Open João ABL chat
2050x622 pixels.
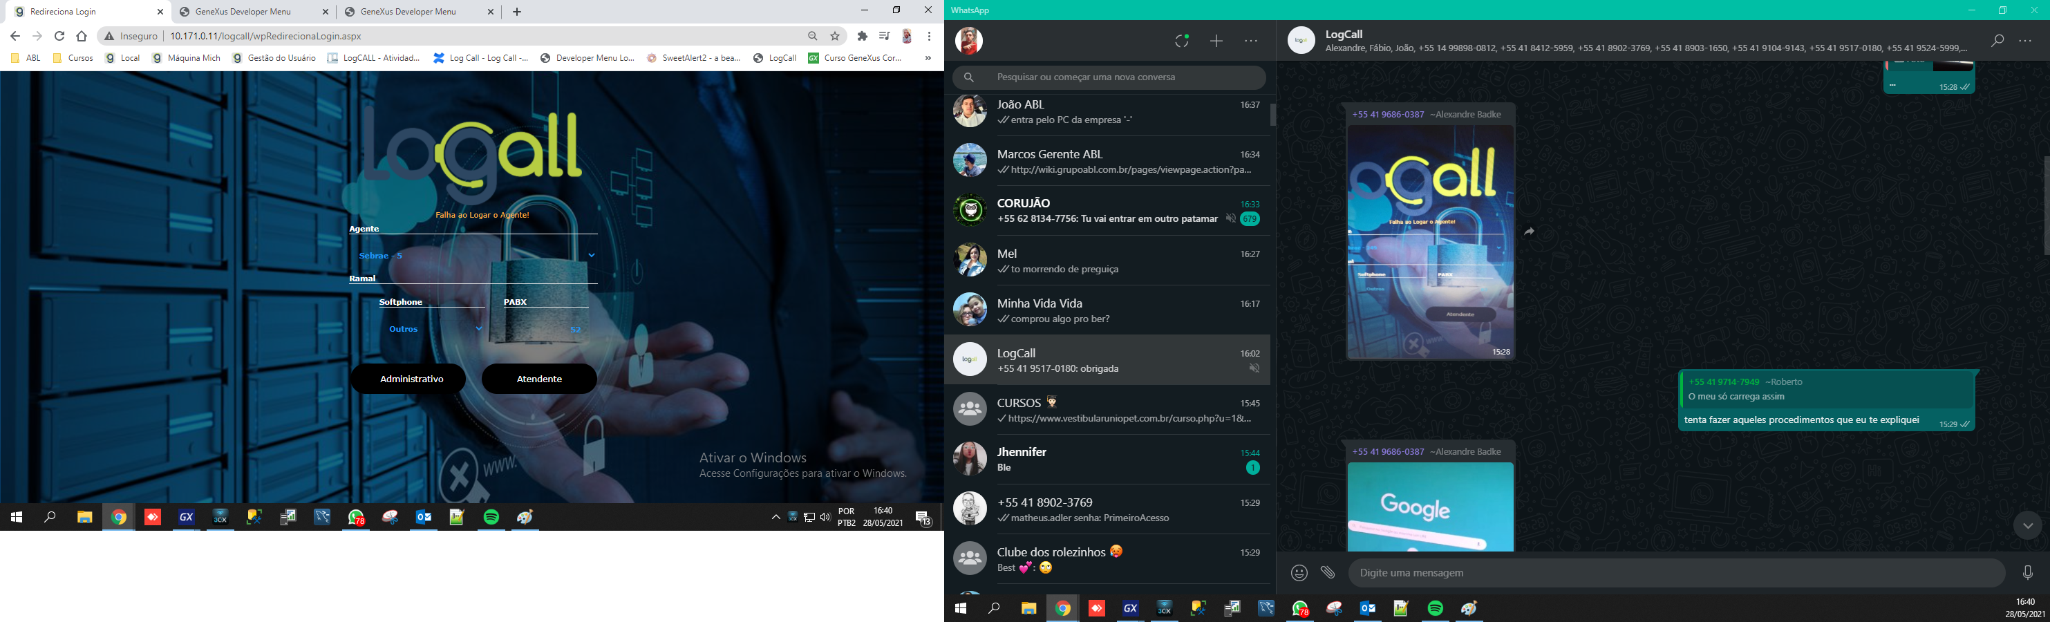pyautogui.click(x=1107, y=111)
